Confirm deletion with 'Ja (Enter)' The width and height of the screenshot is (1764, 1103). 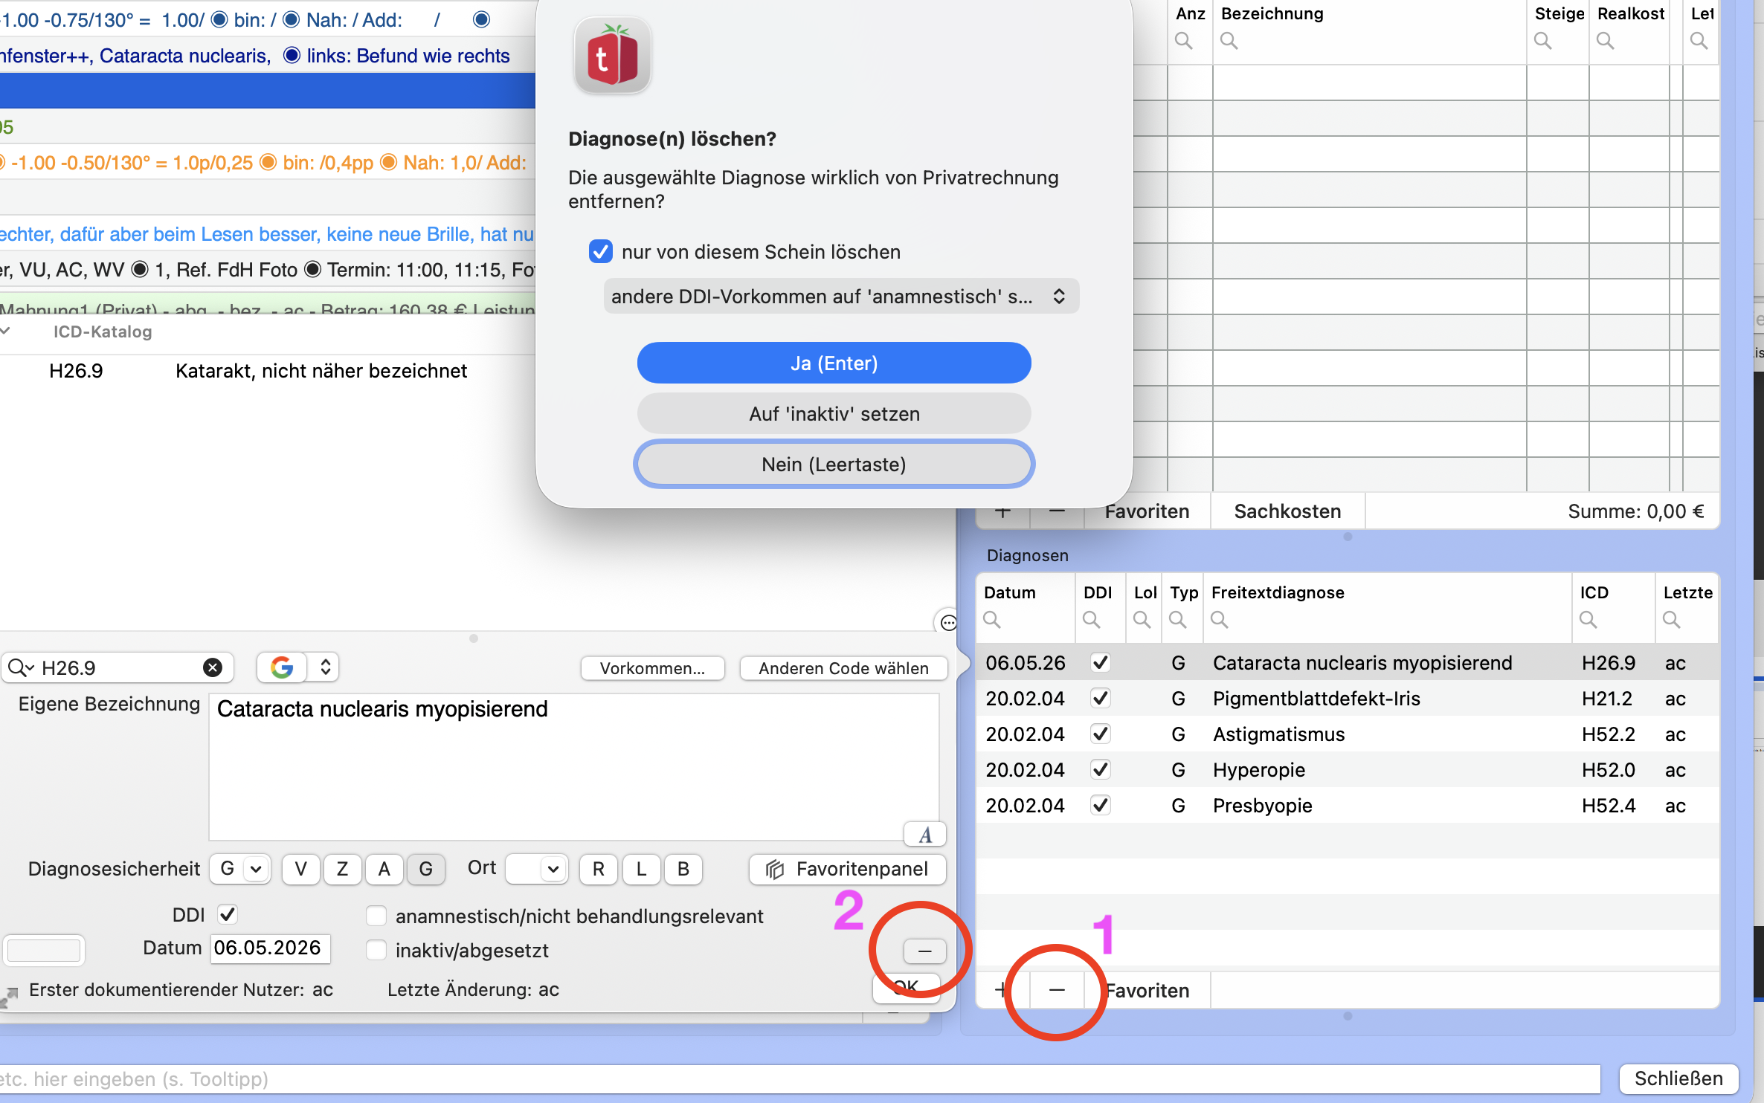coord(834,363)
